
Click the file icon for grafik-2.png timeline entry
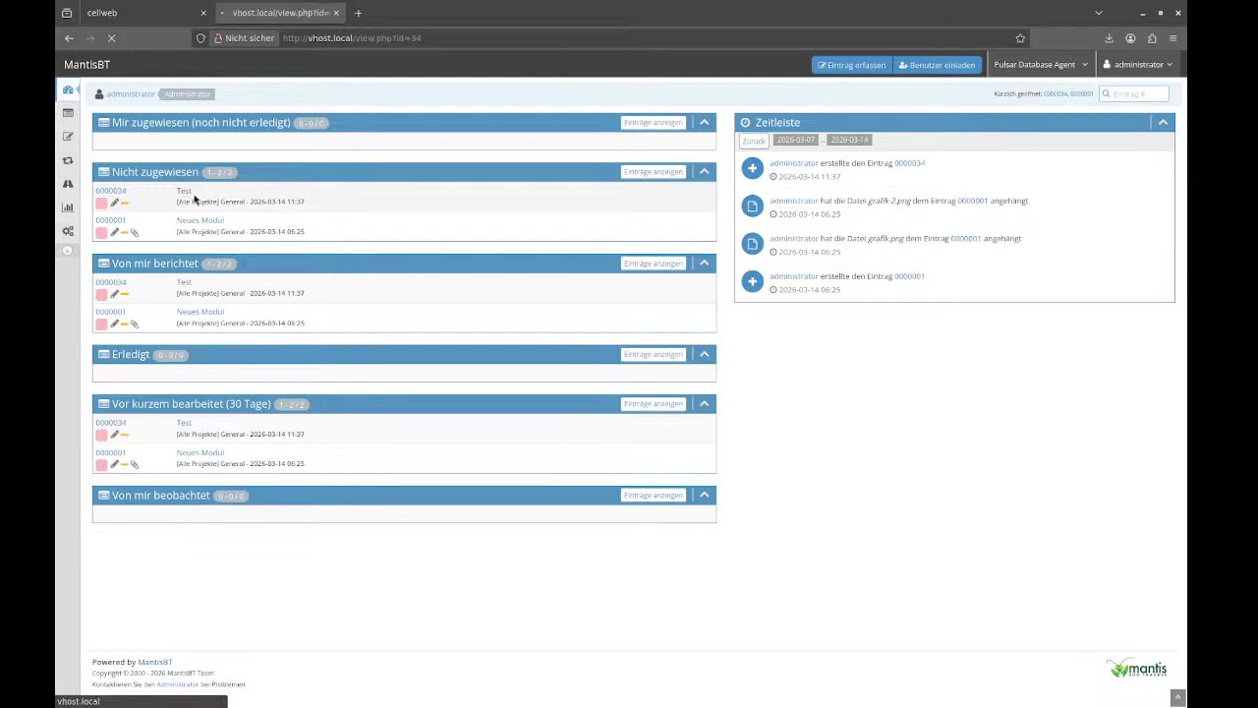coord(753,206)
